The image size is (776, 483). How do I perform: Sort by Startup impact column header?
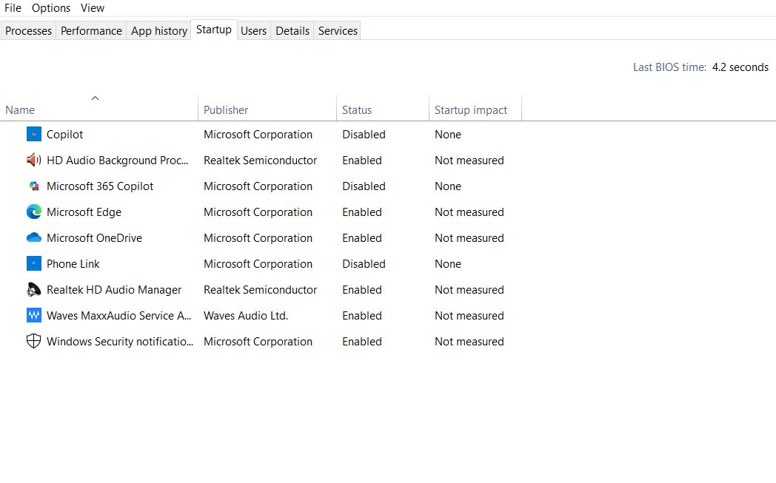471,109
